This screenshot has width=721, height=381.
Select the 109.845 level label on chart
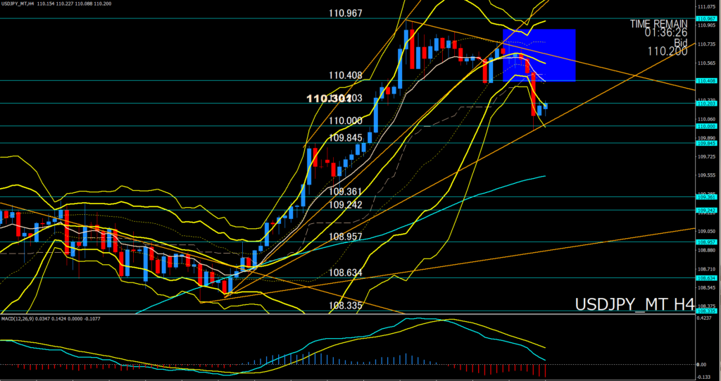(345, 137)
